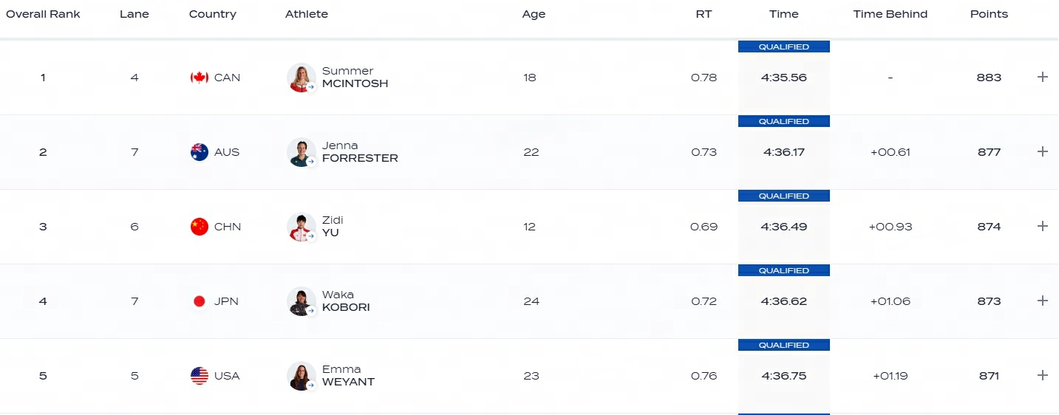Open the Emma WEYANT name link
The width and height of the screenshot is (1059, 415).
[x=348, y=376]
